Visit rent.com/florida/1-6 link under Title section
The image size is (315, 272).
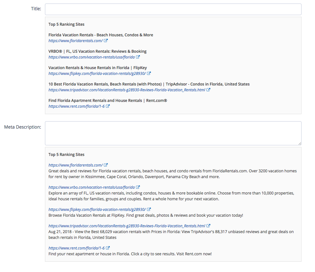tap(76, 106)
